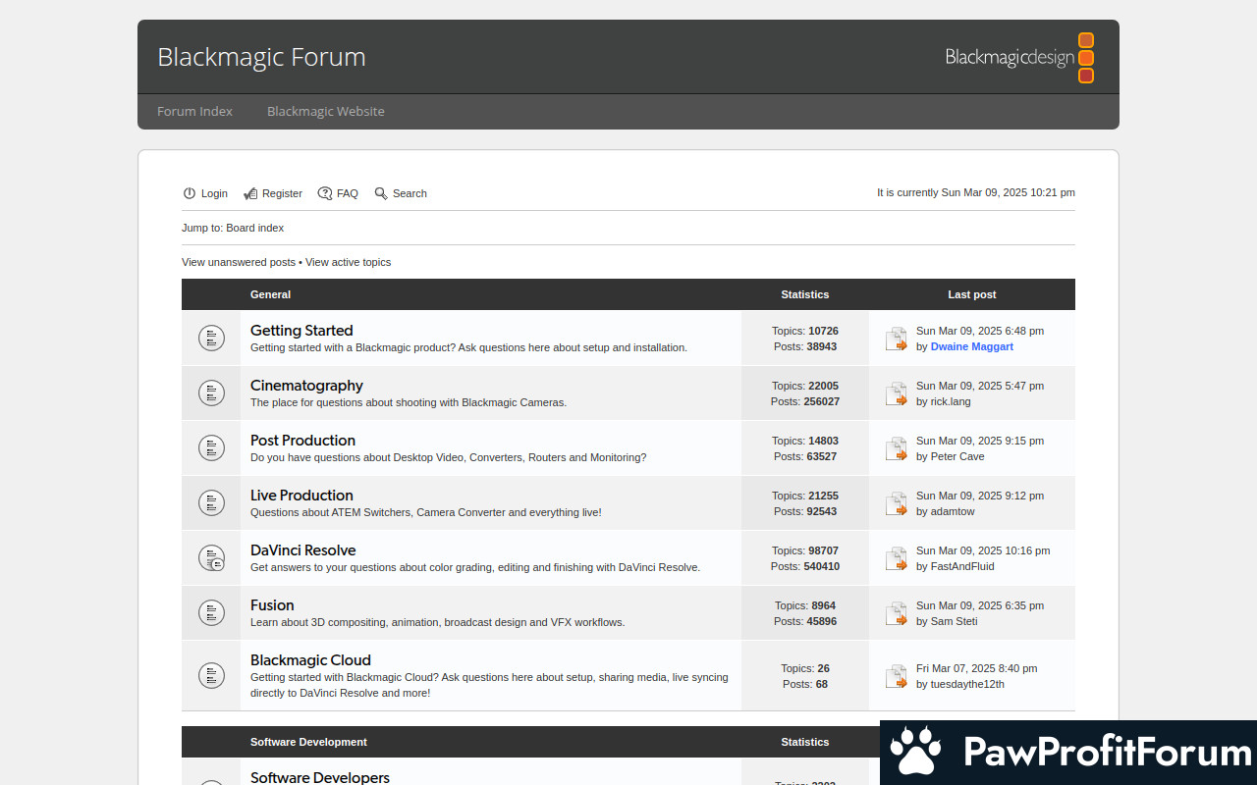1257x785 pixels.
Task: Click the current date and time text
Action: (x=976, y=192)
